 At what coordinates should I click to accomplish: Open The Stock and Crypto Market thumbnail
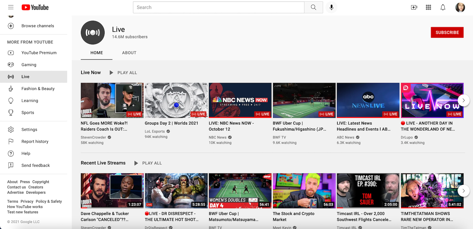[304, 191]
